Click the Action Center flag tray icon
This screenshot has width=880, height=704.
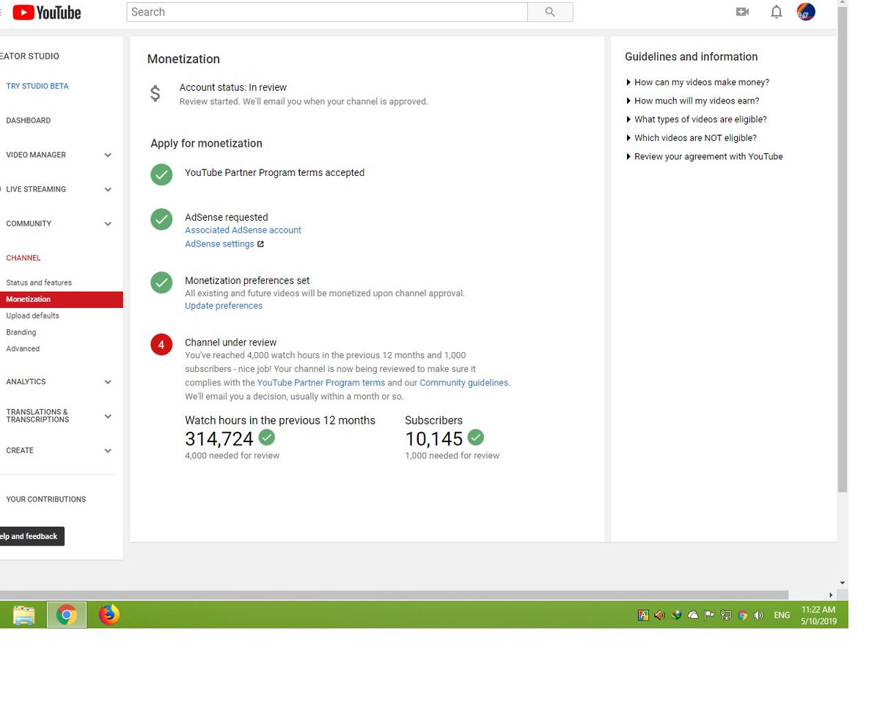point(708,615)
